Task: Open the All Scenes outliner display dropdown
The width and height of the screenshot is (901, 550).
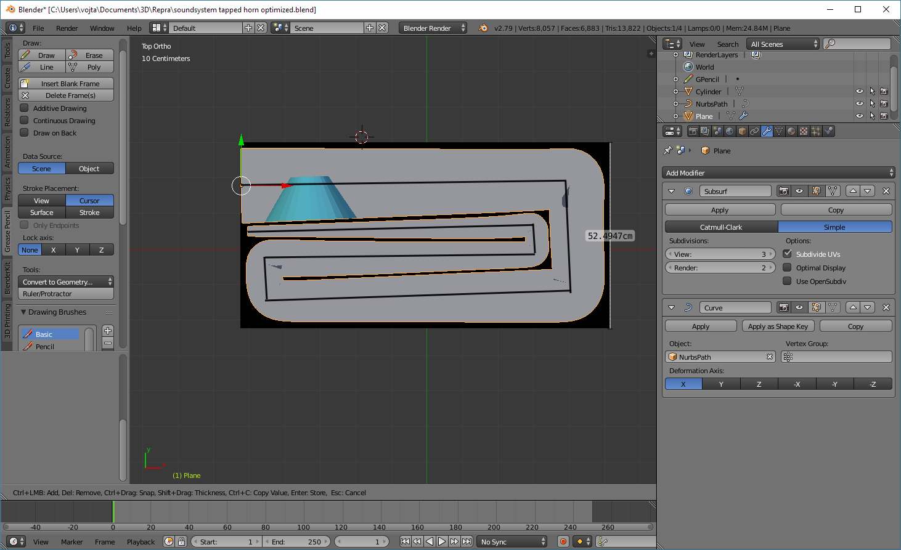Action: pyautogui.click(x=783, y=44)
